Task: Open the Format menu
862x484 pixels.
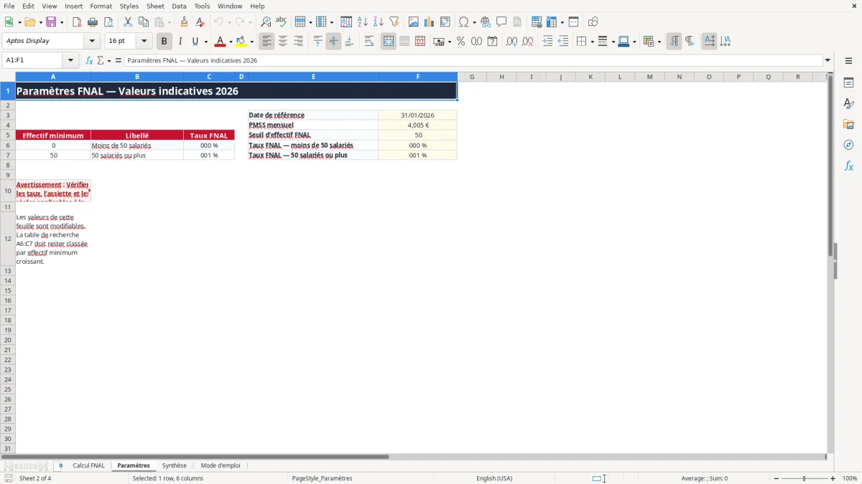Action: click(x=101, y=6)
